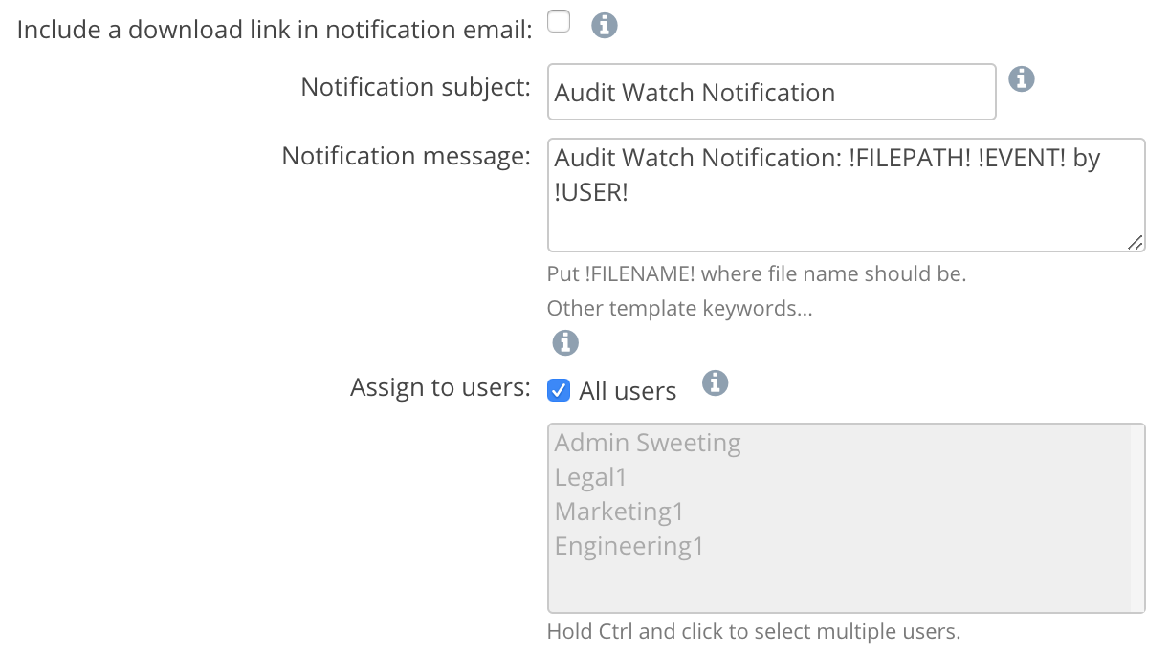This screenshot has width=1169, height=654.
Task: Pick Engineering1 from the users list
Action: click(629, 546)
